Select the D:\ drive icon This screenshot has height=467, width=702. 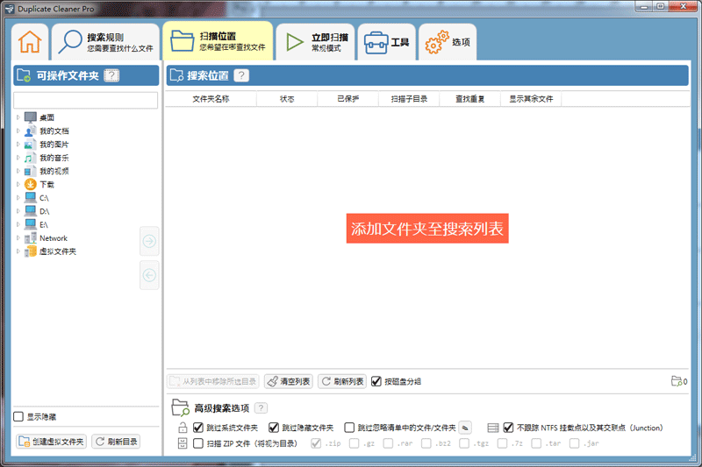31,211
